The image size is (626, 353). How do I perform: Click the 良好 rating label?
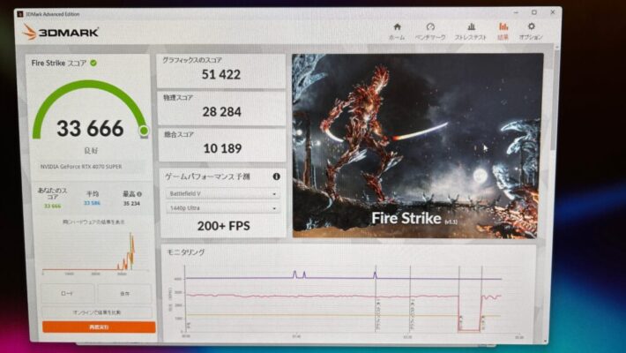coord(91,150)
